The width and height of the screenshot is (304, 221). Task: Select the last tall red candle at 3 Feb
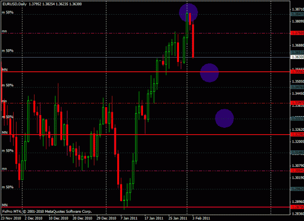pos(193,41)
